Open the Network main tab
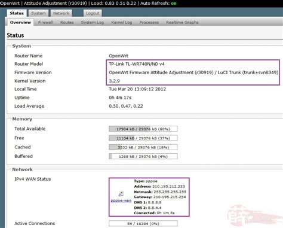 tap(61, 13)
